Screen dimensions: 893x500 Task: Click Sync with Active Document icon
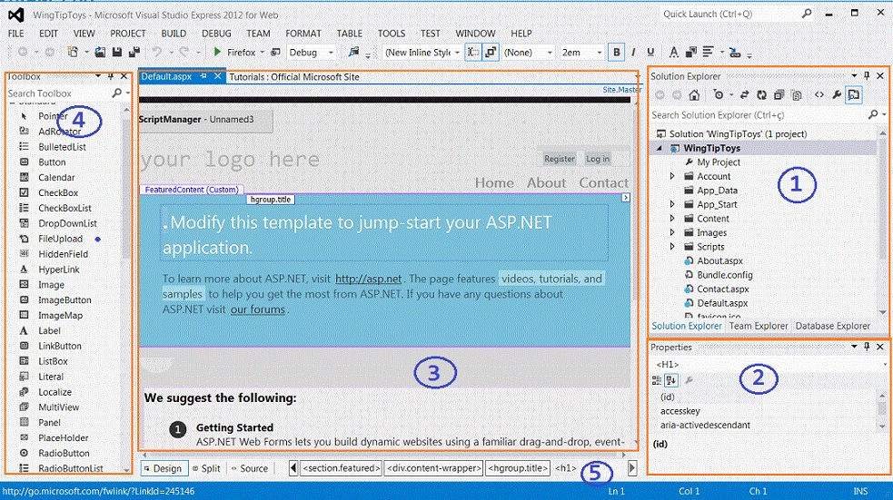tap(744, 95)
